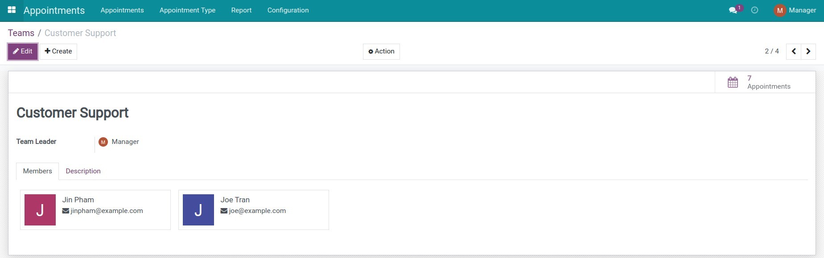The image size is (824, 258).
Task: Click Joe Tran's avatar thumbnail
Action: [x=198, y=210]
